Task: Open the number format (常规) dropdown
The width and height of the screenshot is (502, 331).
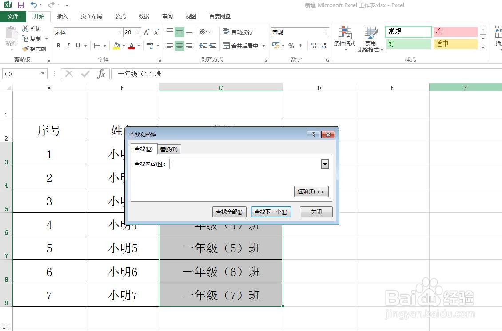Action: click(x=326, y=32)
